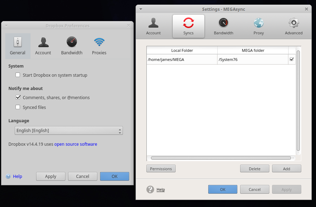Uncheck Comments, shares, or @mentions notifications
Viewport: 316px width, 207px height.
pyautogui.click(x=18, y=97)
